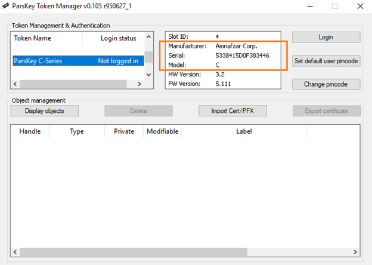Close the ParsKey Token Manager window

pyautogui.click(x=360, y=6)
